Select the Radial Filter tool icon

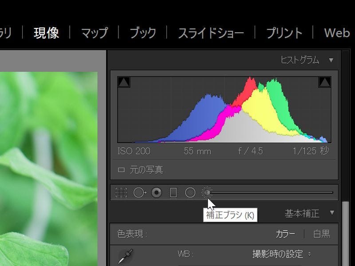pyautogui.click(x=190, y=193)
